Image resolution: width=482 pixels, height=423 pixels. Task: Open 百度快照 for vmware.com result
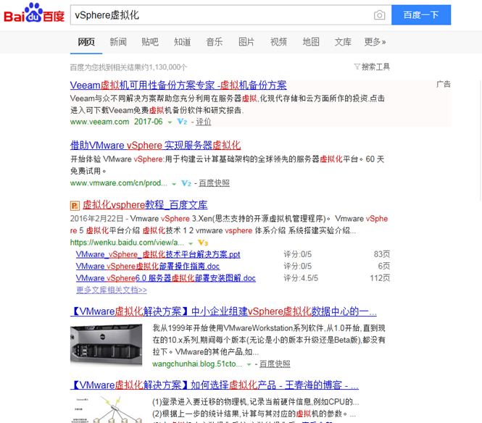pyautogui.click(x=215, y=183)
